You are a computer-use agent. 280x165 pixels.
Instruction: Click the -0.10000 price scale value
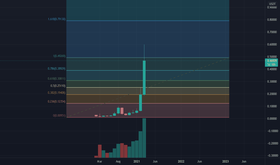pos(272,131)
